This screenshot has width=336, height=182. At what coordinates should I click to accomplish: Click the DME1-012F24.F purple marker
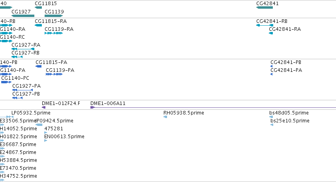coord(44,107)
